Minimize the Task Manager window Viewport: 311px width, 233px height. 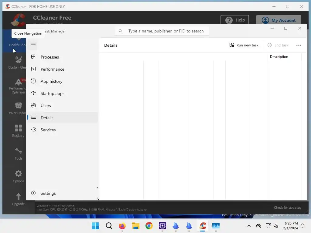point(272,28)
